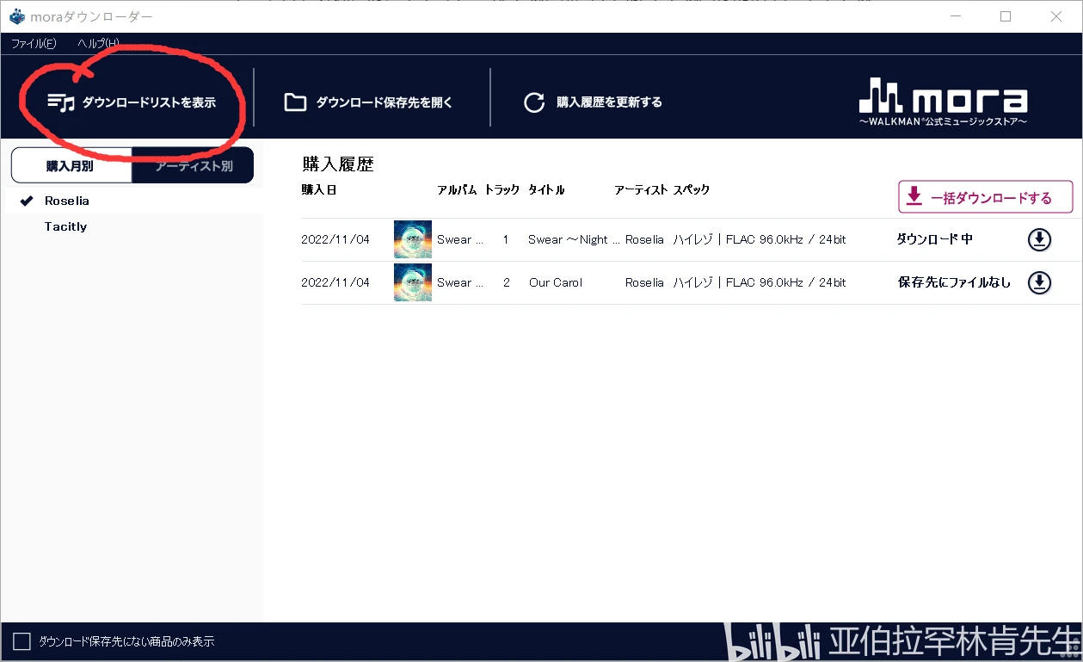Click Roselia artist cell in Our Carol row

[x=644, y=282]
